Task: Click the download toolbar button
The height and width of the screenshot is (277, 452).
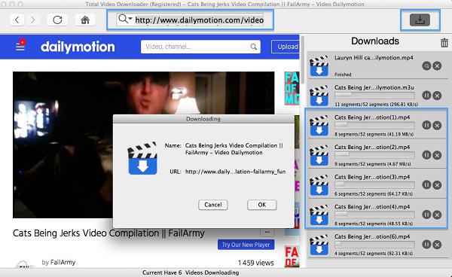Action: pos(420,20)
